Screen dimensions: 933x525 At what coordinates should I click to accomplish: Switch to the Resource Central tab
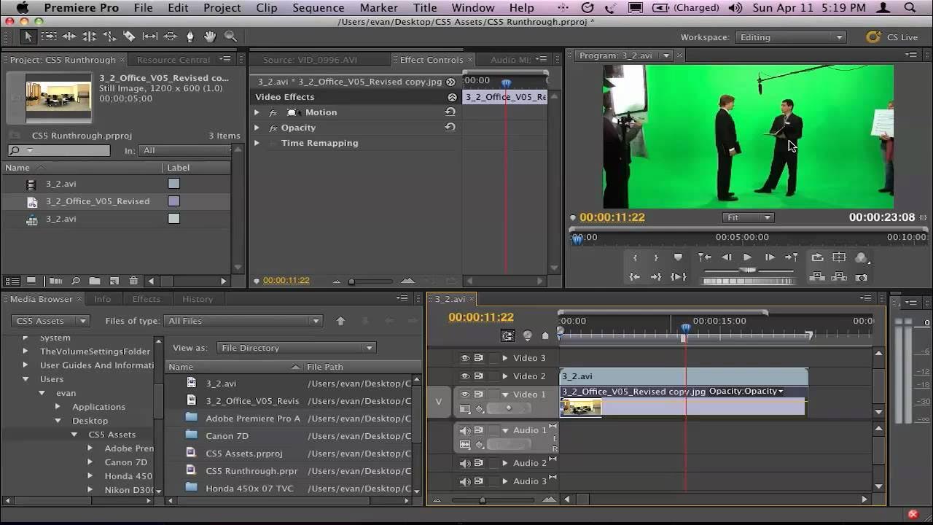(x=173, y=60)
